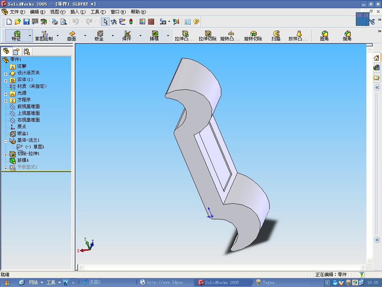This screenshot has width=382, height=287.
Task: Activate the Select arrow cursor tool
Action: (105, 22)
